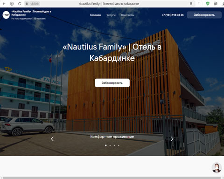Screen dimensions: 224x179
Task: Call the phone number +7 (964) 918-33-36
Action: [173, 15]
